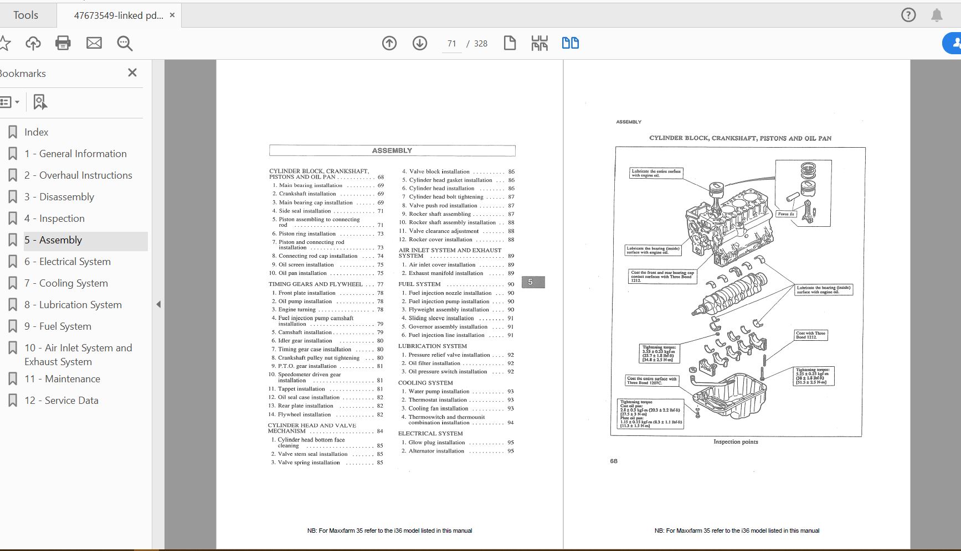Upload the document to cloud storage
Screen dimensions: 961x551
tap(33, 43)
